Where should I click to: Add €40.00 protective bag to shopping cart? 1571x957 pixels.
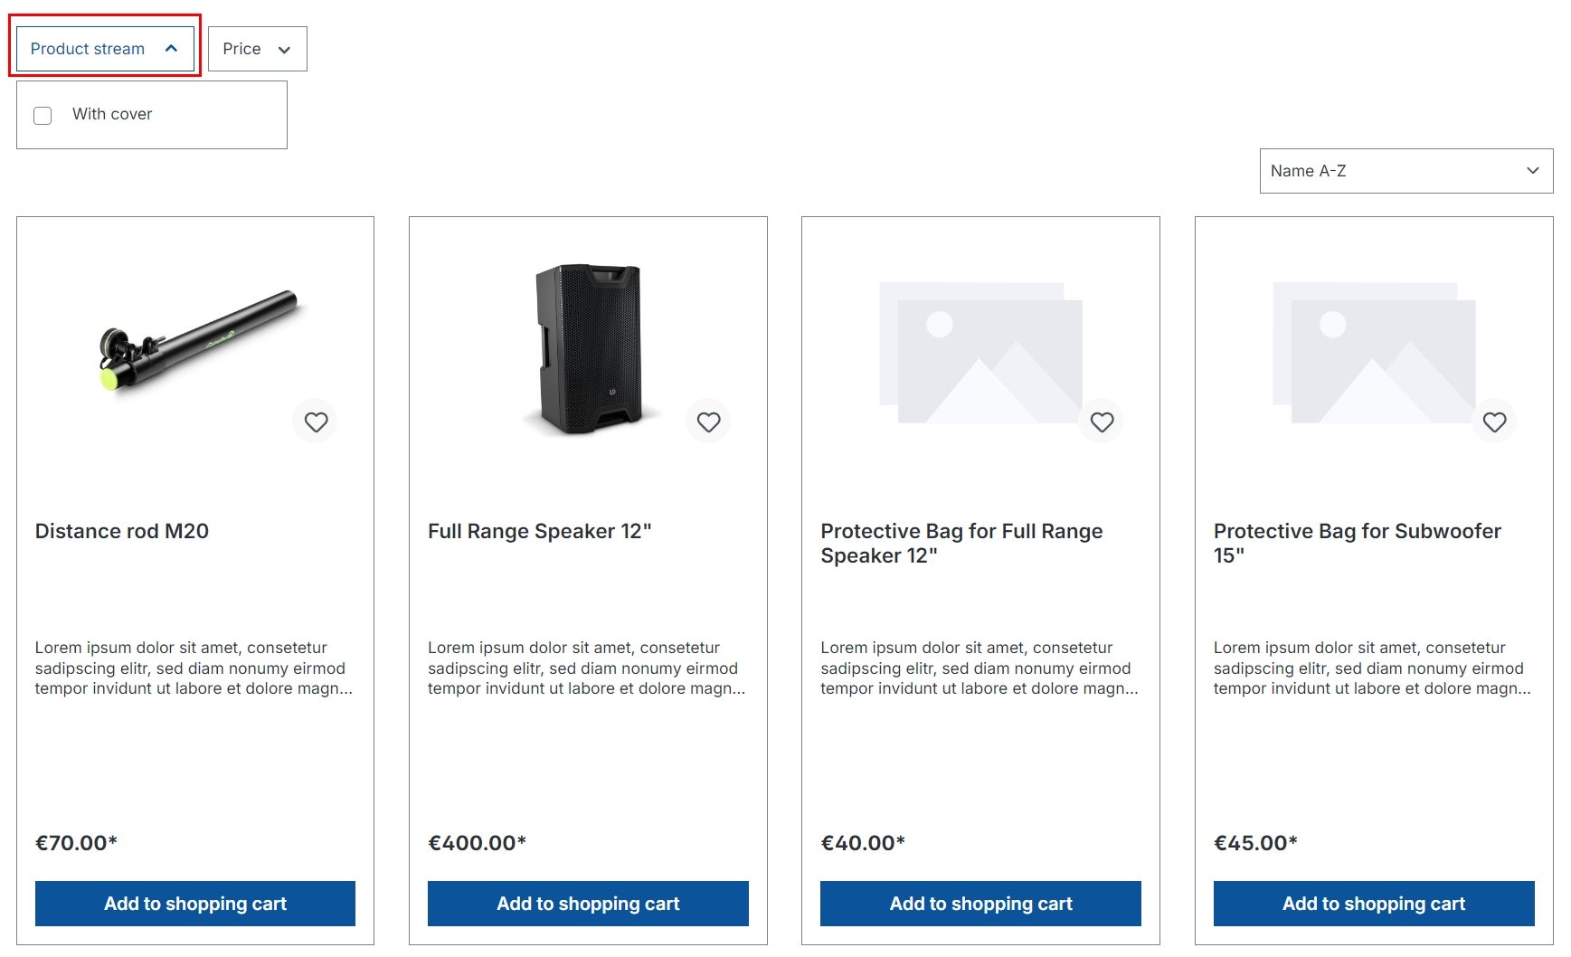tap(980, 904)
